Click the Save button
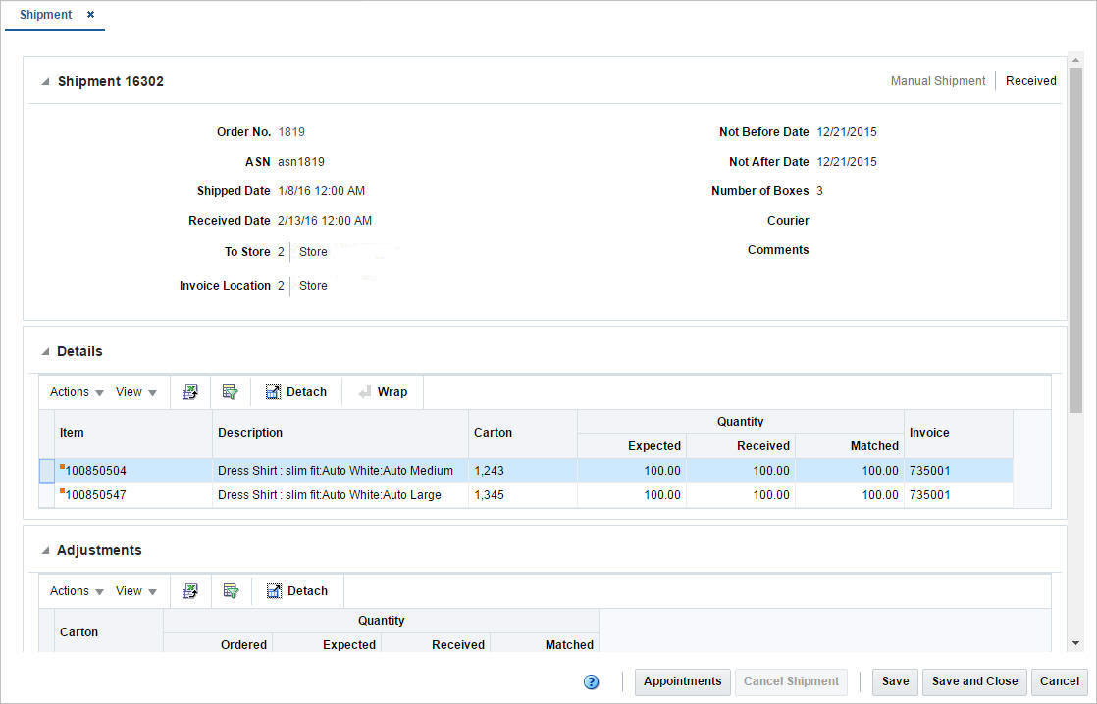Viewport: 1097px width, 704px height. click(x=895, y=681)
